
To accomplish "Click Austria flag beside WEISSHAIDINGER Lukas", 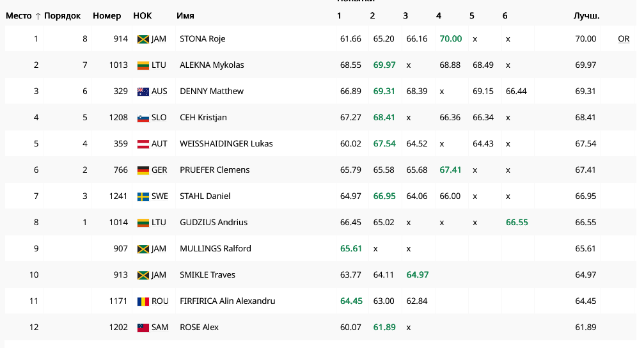I will 143,144.
